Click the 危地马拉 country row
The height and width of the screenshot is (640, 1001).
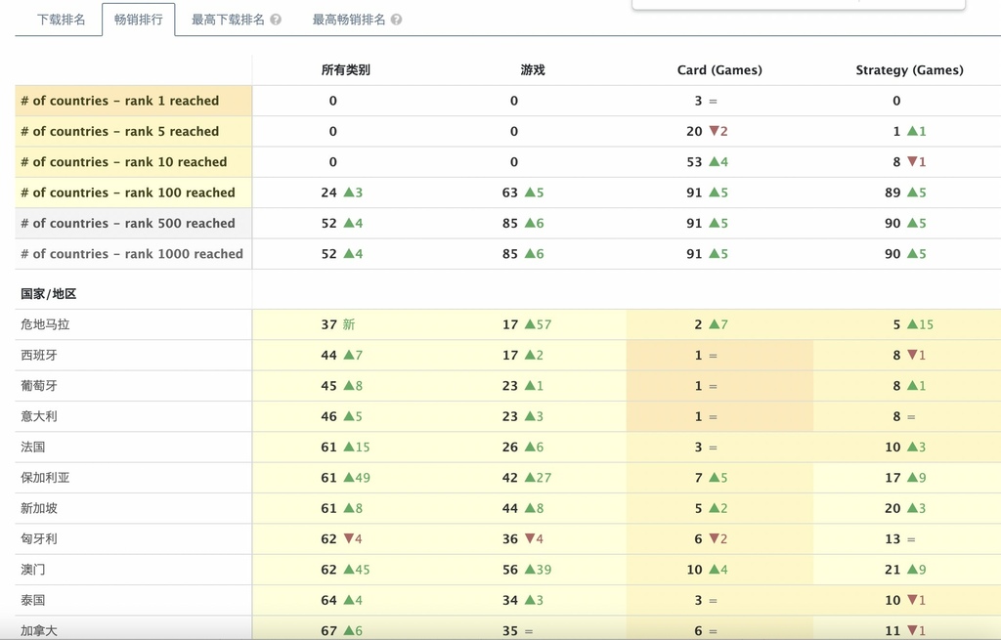click(508, 324)
